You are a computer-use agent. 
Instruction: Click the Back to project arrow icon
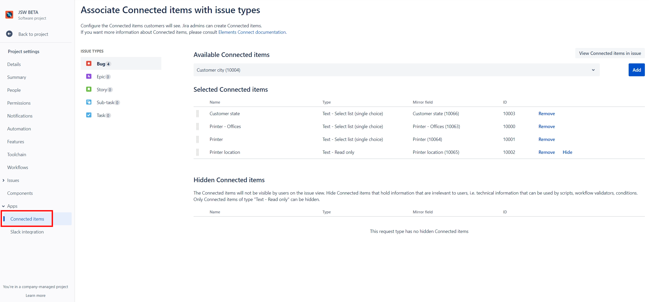(9, 34)
